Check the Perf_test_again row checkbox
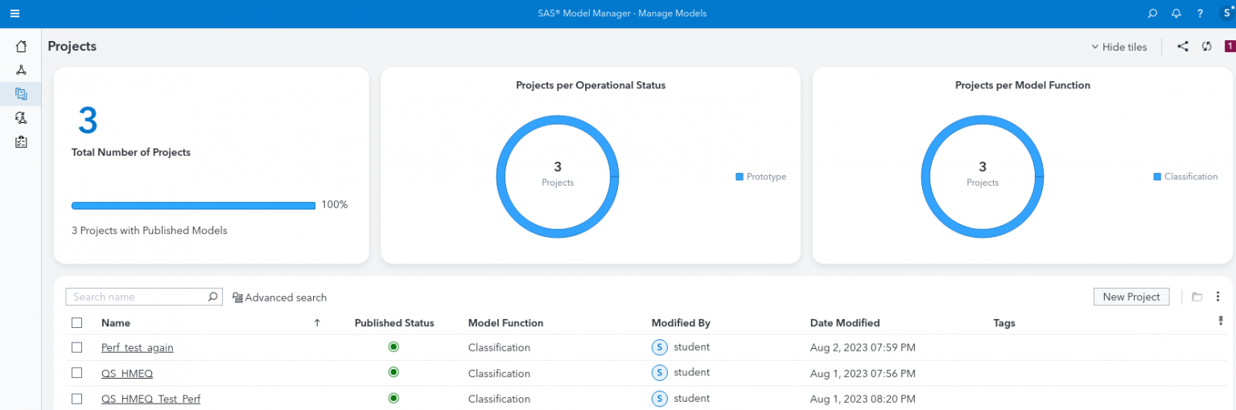 click(77, 347)
